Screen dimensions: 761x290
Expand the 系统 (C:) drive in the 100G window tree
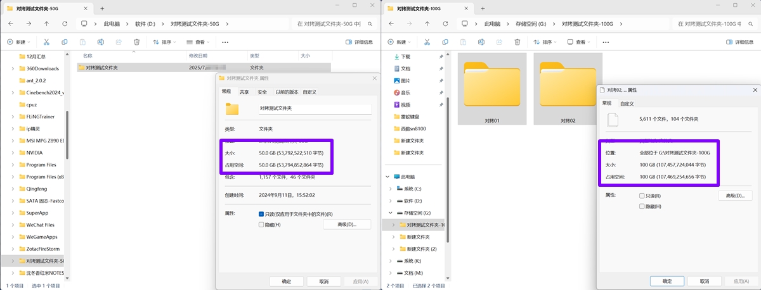tap(390, 189)
